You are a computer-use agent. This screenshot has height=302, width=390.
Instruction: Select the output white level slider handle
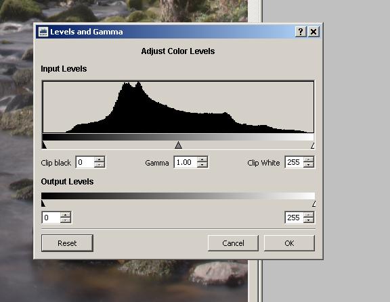pyautogui.click(x=313, y=204)
